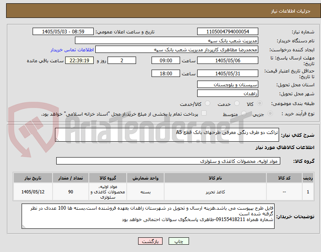Toggle the Islamic treasury payment checkbox
Screen dimensions: 321x252
click(204, 113)
